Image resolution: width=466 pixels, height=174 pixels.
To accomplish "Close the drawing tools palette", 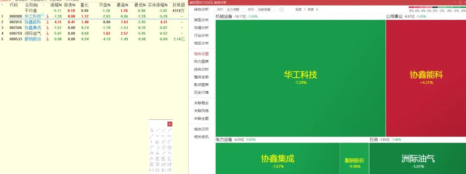I will 170,124.
